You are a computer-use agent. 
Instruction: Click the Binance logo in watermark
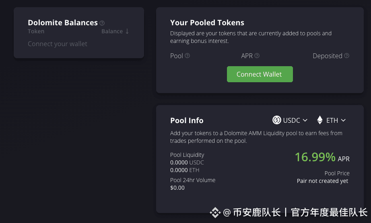[215, 213]
